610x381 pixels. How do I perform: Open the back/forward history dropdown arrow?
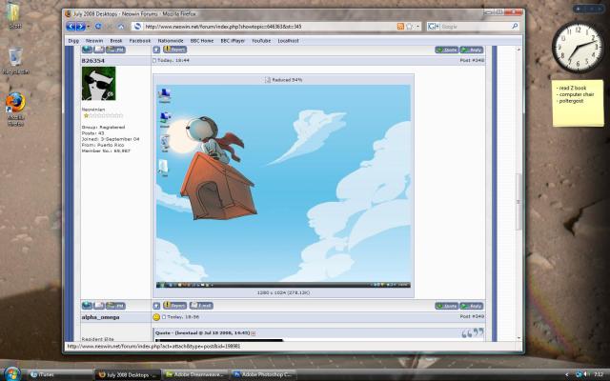coord(89,27)
